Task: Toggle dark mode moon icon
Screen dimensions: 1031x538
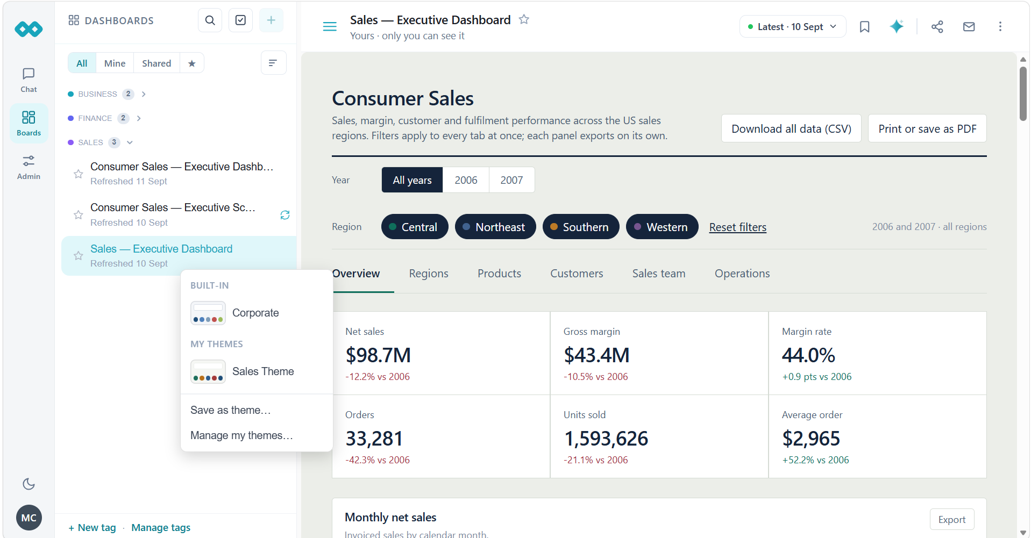Action: point(29,484)
